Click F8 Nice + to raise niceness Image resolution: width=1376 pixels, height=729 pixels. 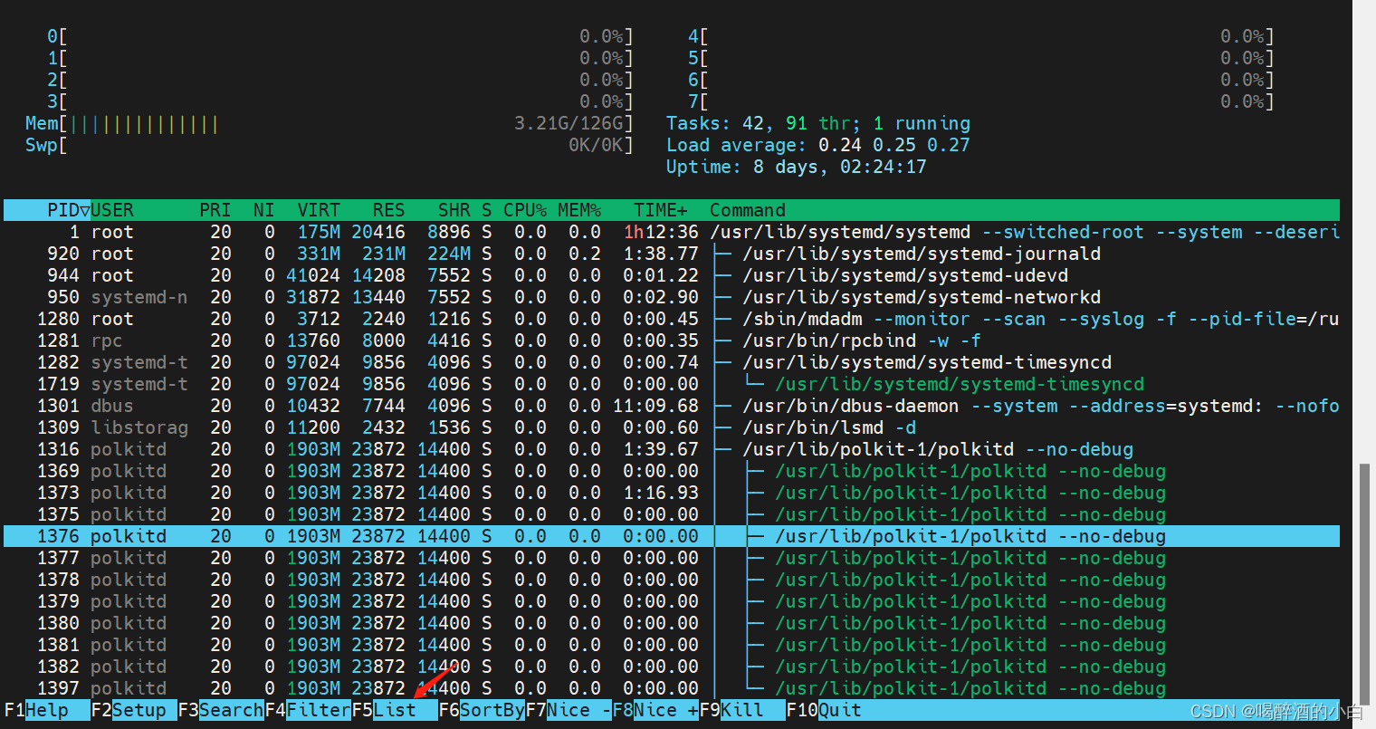pyautogui.click(x=655, y=710)
